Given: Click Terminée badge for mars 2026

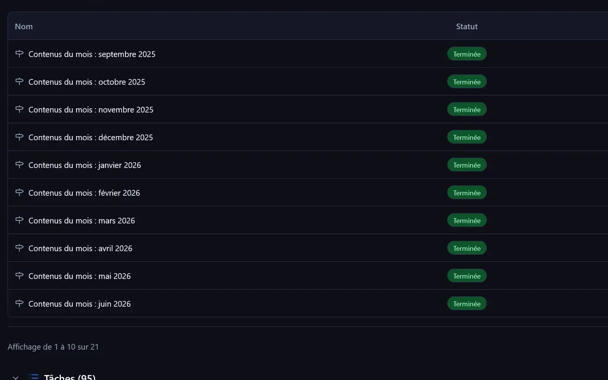Looking at the screenshot, I should 467,220.
